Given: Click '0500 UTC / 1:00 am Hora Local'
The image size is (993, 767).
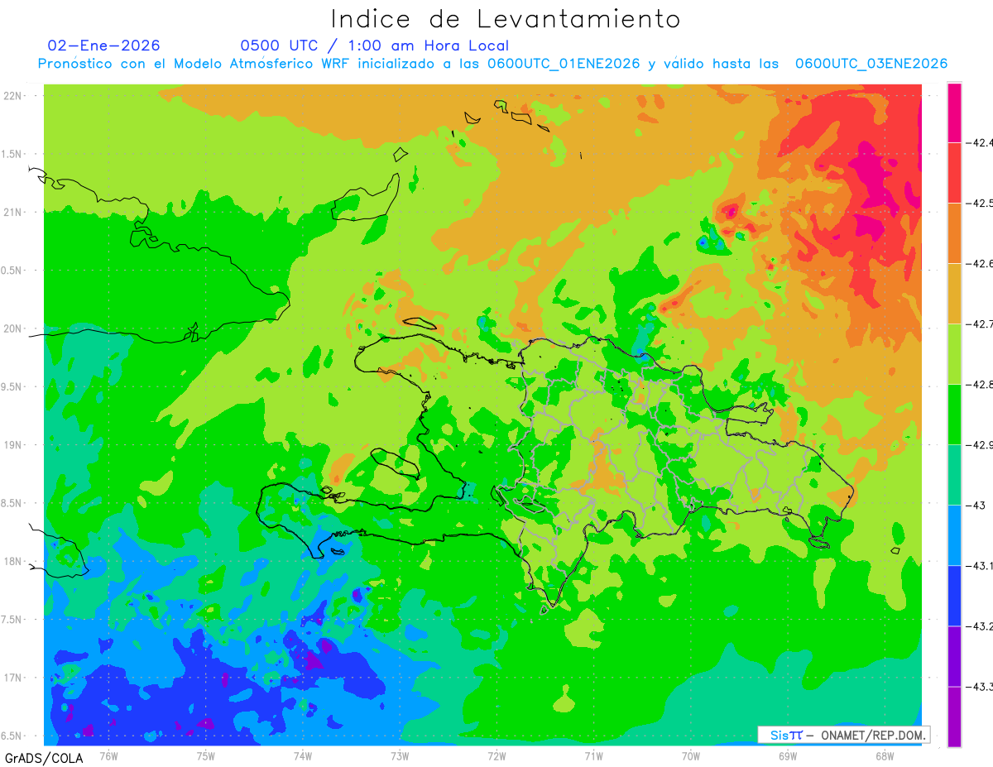Looking at the screenshot, I should coord(374,46).
